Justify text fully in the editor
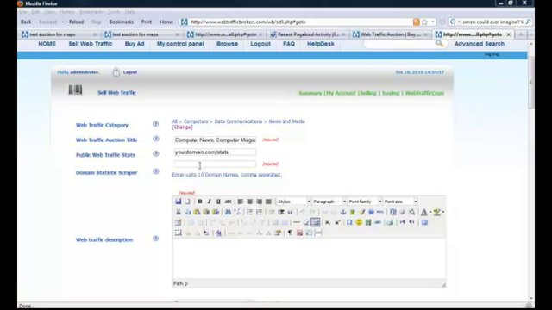This screenshot has height=310, width=552. click(x=268, y=201)
